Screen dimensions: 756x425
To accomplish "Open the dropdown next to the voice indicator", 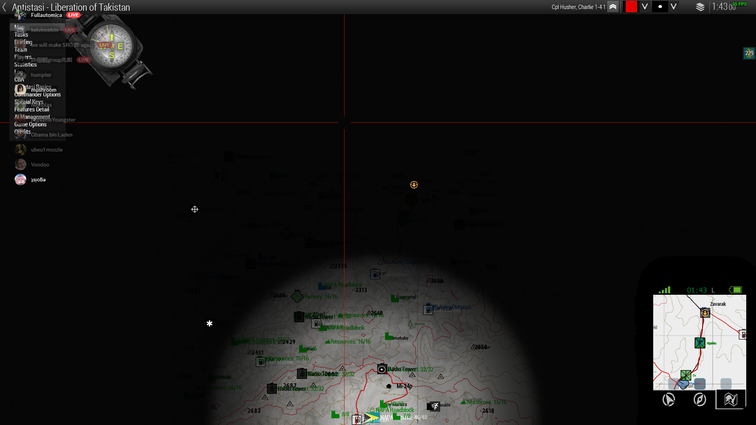I will (x=674, y=7).
